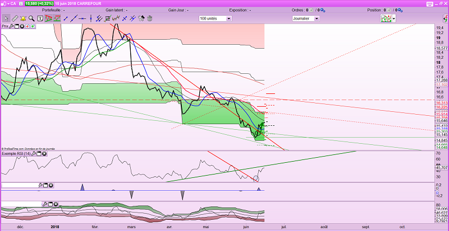Click the 2018 year label on time axis
The width and height of the screenshot is (449, 231).
click(x=54, y=227)
